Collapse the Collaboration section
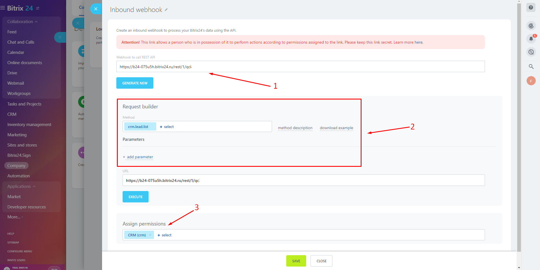The width and height of the screenshot is (540, 270). click(36, 21)
